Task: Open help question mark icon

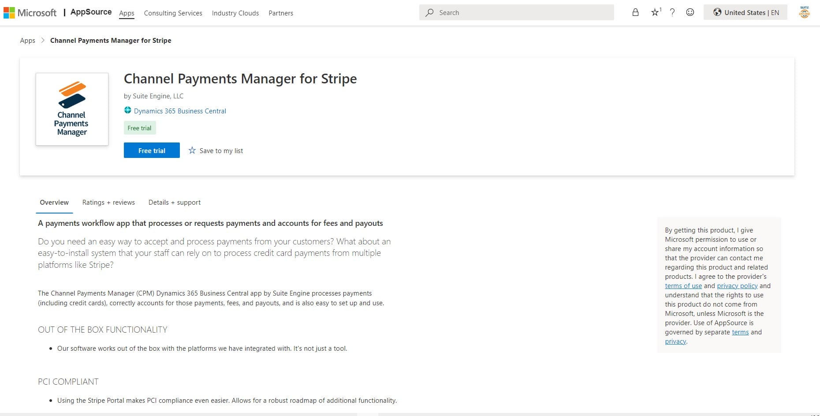Action: (672, 12)
